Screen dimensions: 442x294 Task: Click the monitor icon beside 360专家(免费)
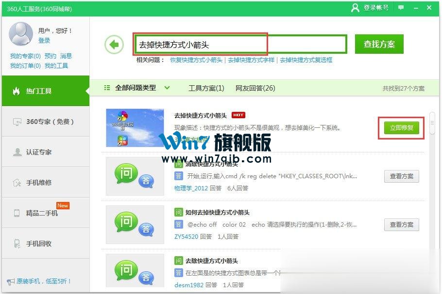[x=17, y=122]
